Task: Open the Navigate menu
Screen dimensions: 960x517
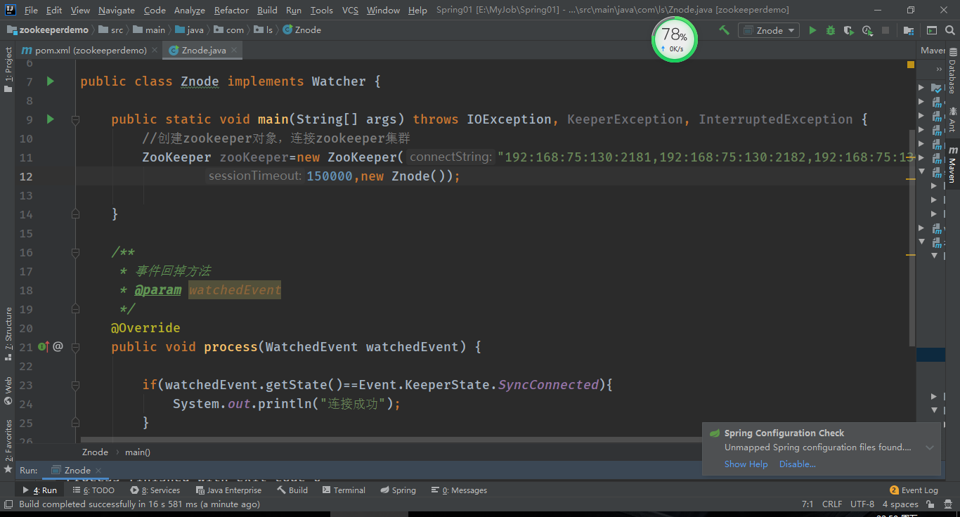Action: click(117, 10)
